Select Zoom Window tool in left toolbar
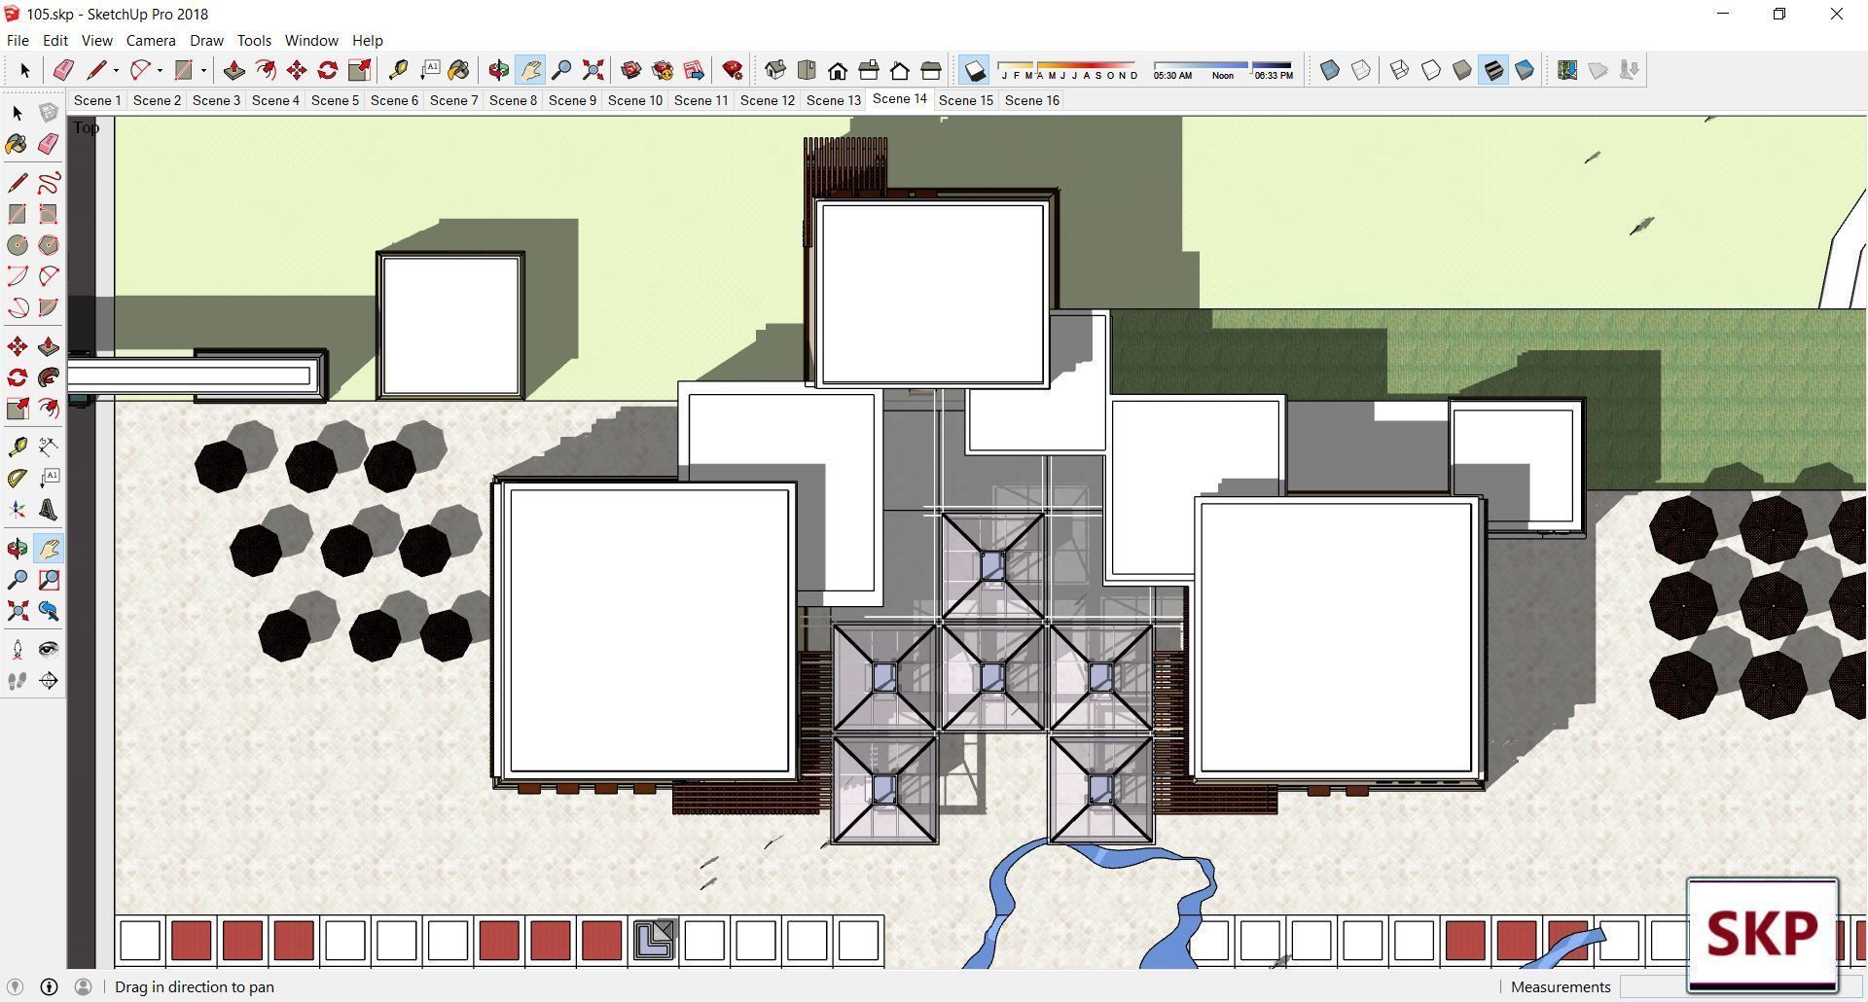 pos(48,580)
